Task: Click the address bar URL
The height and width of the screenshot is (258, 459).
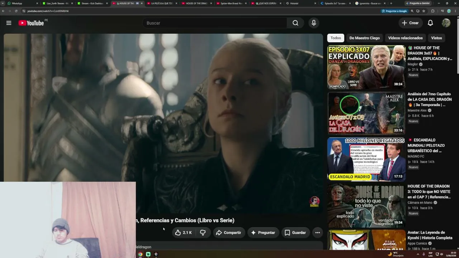Action: coord(48,11)
